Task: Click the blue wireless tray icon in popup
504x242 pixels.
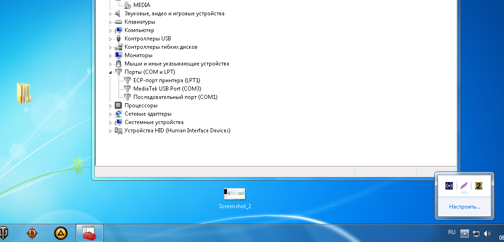Action: tap(449, 185)
